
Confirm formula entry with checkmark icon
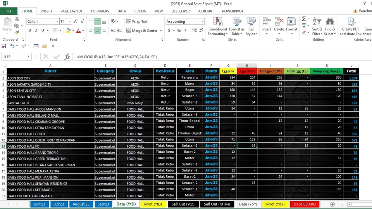click(x=57, y=57)
